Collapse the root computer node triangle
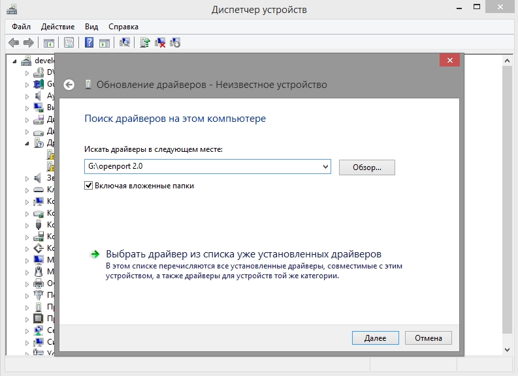518x376 pixels. click(14, 61)
